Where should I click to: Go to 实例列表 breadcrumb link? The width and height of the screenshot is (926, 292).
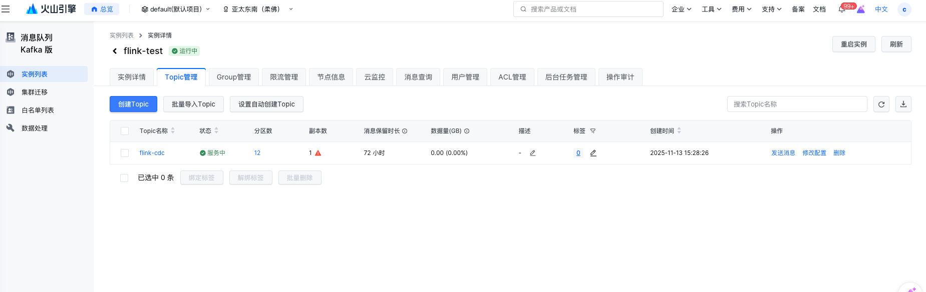(122, 35)
